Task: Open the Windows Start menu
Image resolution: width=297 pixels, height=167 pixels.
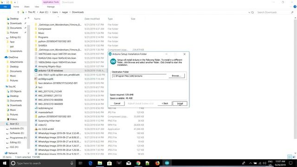Action: point(5,163)
